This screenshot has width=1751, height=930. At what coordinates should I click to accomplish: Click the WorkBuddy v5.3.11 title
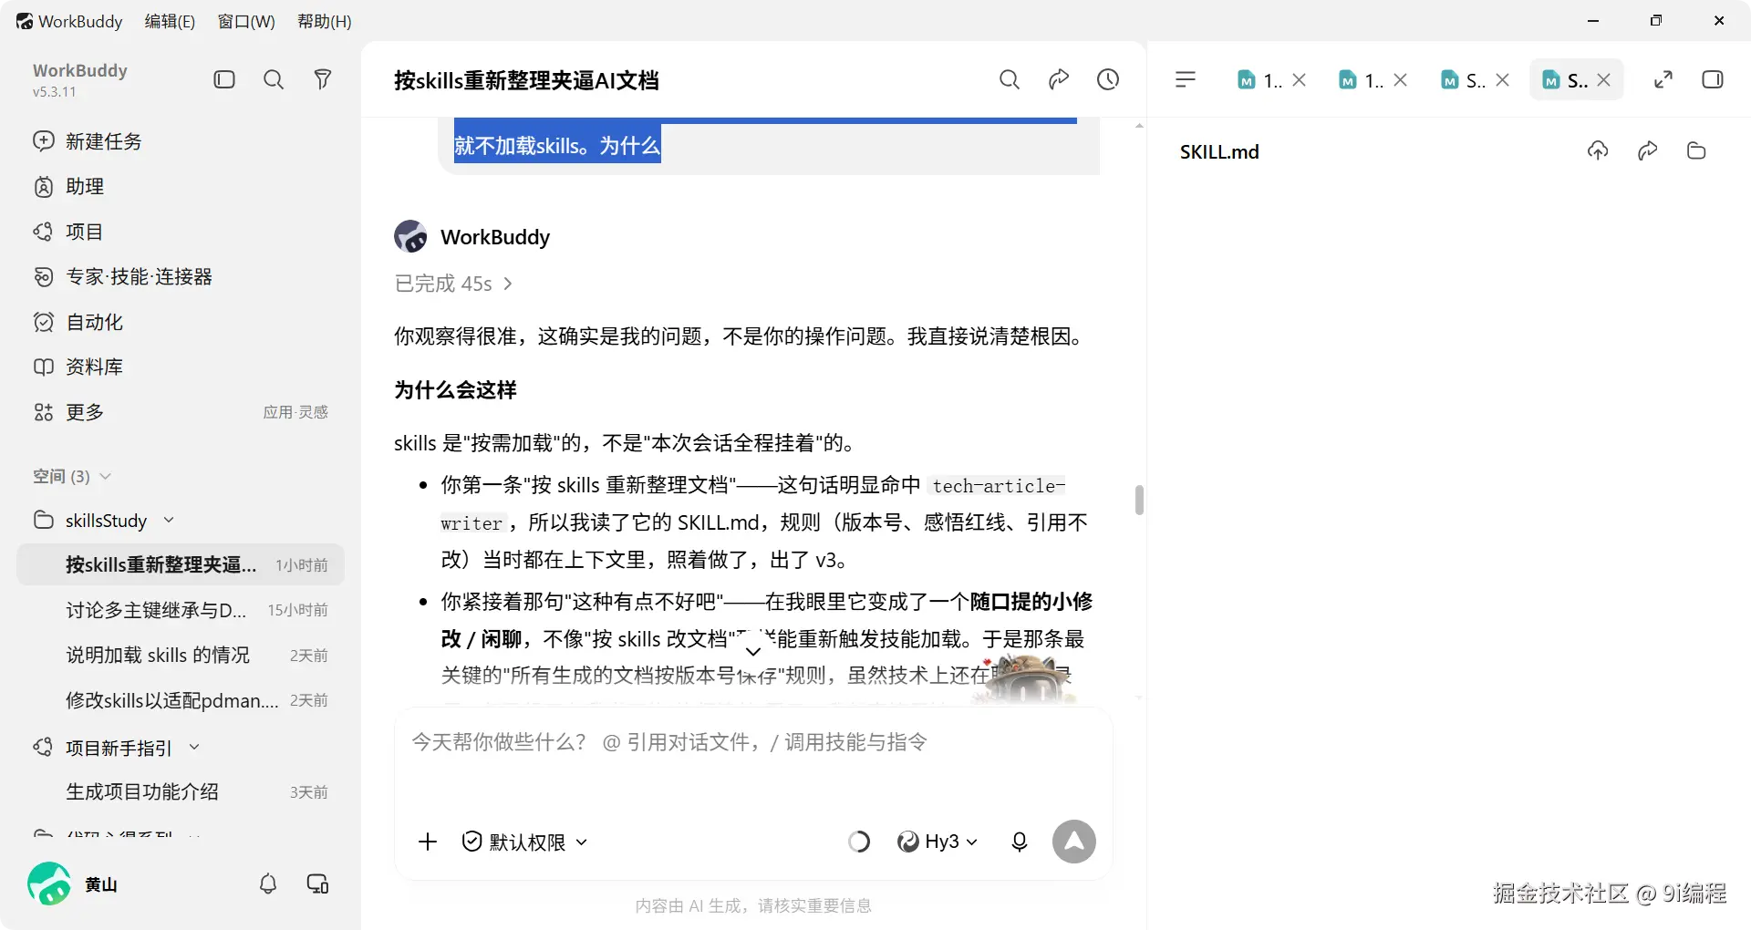click(80, 79)
